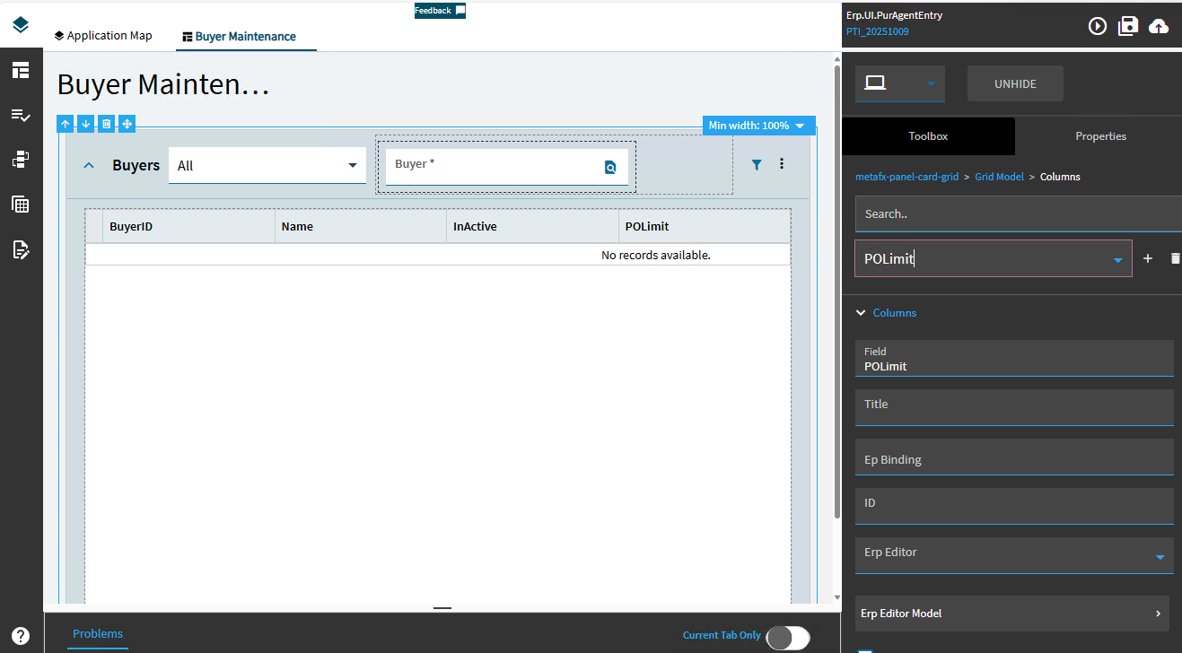Open the data flow icon in left sidebar
Screen dimensions: 1182x653
click(21, 160)
